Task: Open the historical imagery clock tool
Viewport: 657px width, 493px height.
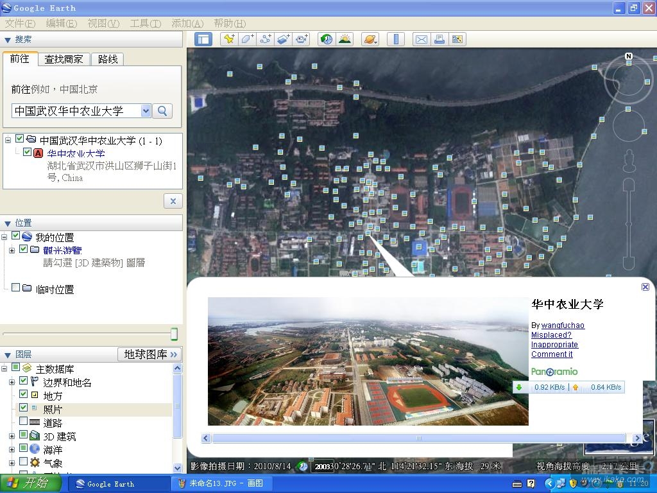Action: click(327, 39)
